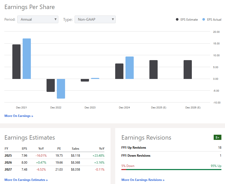Select the Dec 2021 EPS Actual bar
Screen dimensions: 225x184
[x=27, y=59]
